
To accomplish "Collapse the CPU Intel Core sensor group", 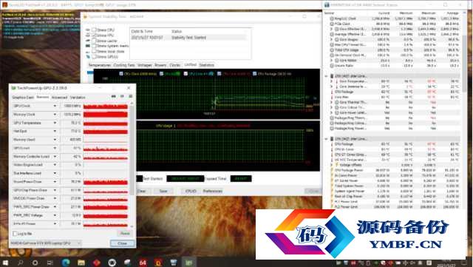I will 326,76.
